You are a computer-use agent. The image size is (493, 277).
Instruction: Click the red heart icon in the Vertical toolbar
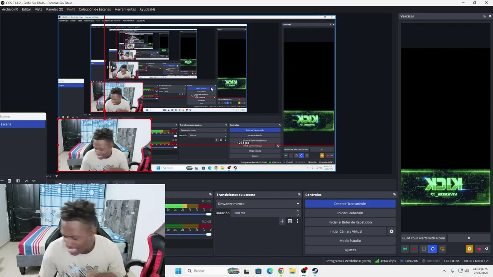click(x=479, y=249)
